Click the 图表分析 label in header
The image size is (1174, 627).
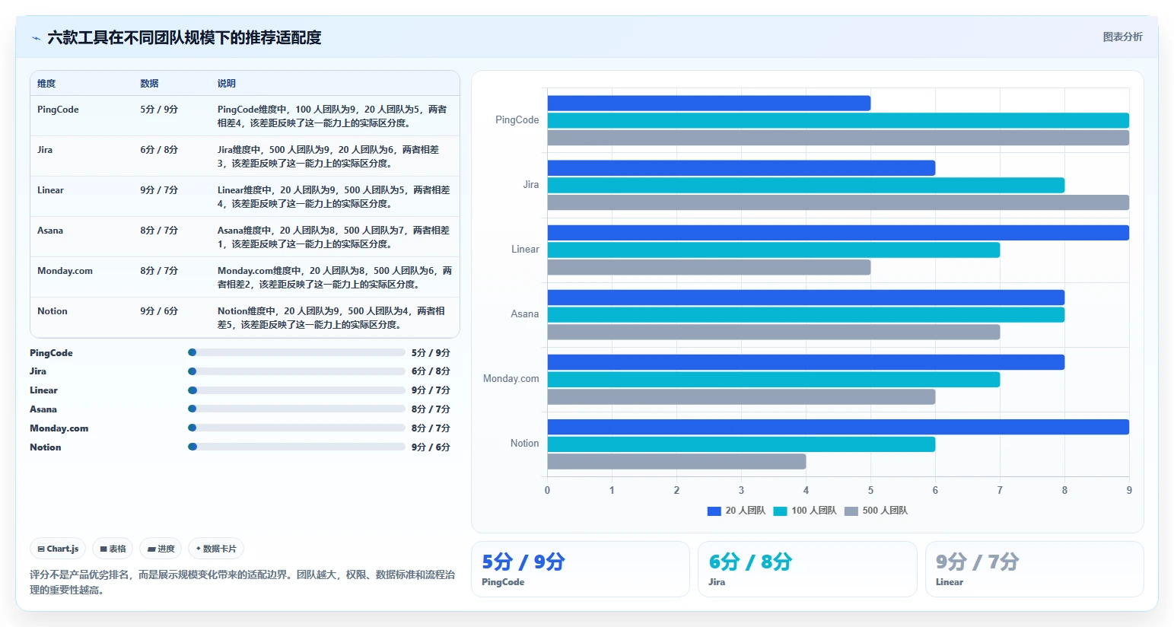(x=1122, y=37)
